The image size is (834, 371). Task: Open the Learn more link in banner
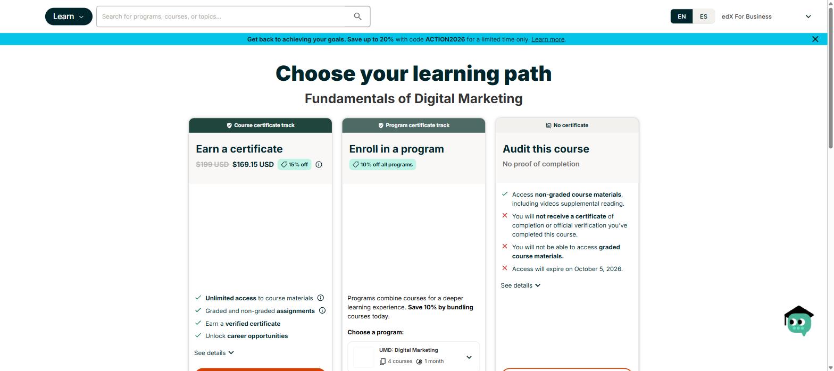(548, 39)
